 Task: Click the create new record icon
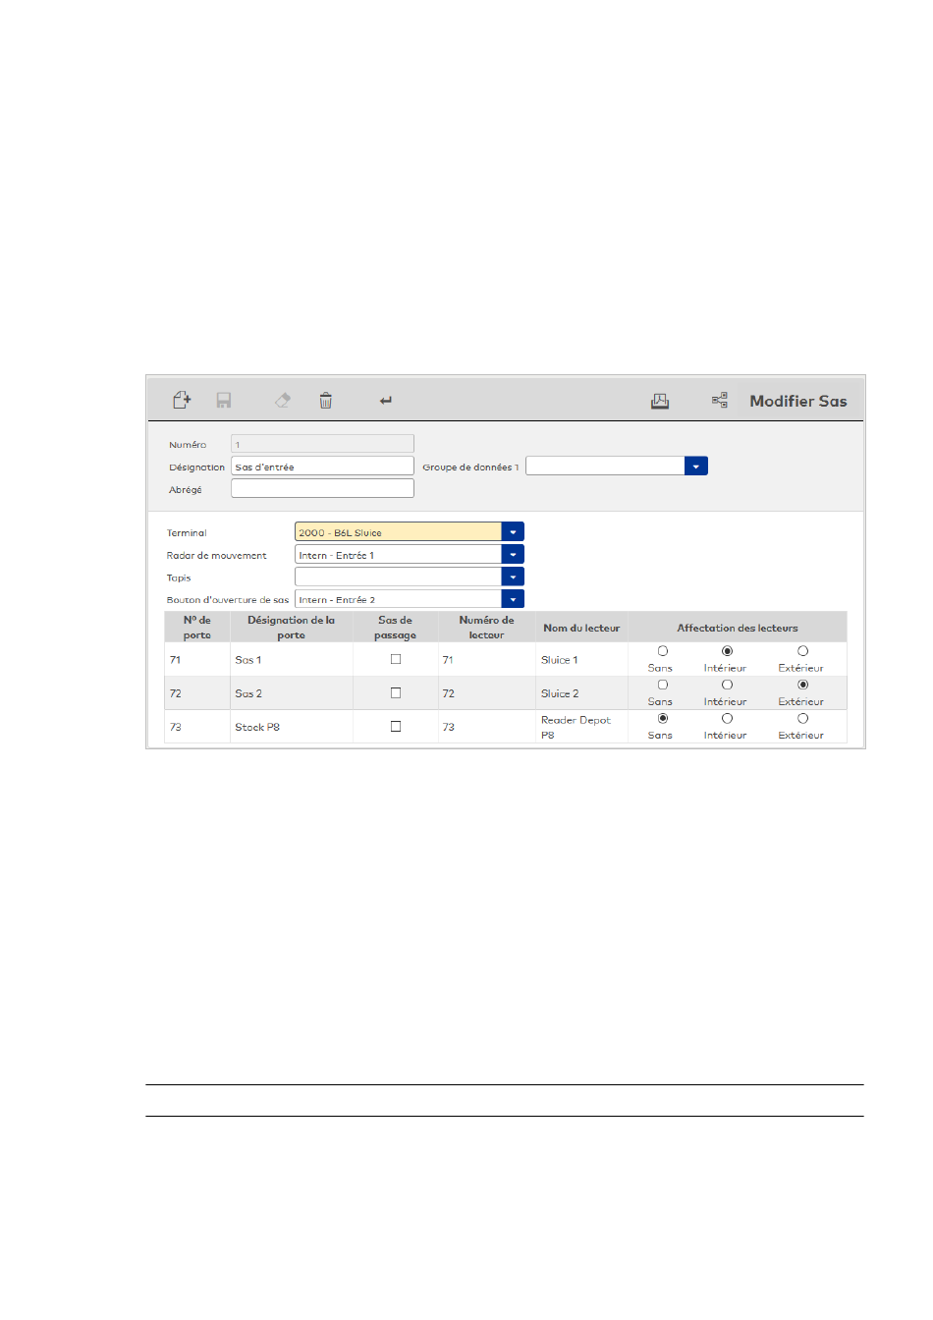tap(182, 400)
